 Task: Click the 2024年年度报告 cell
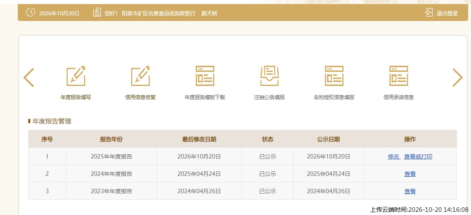point(111,174)
